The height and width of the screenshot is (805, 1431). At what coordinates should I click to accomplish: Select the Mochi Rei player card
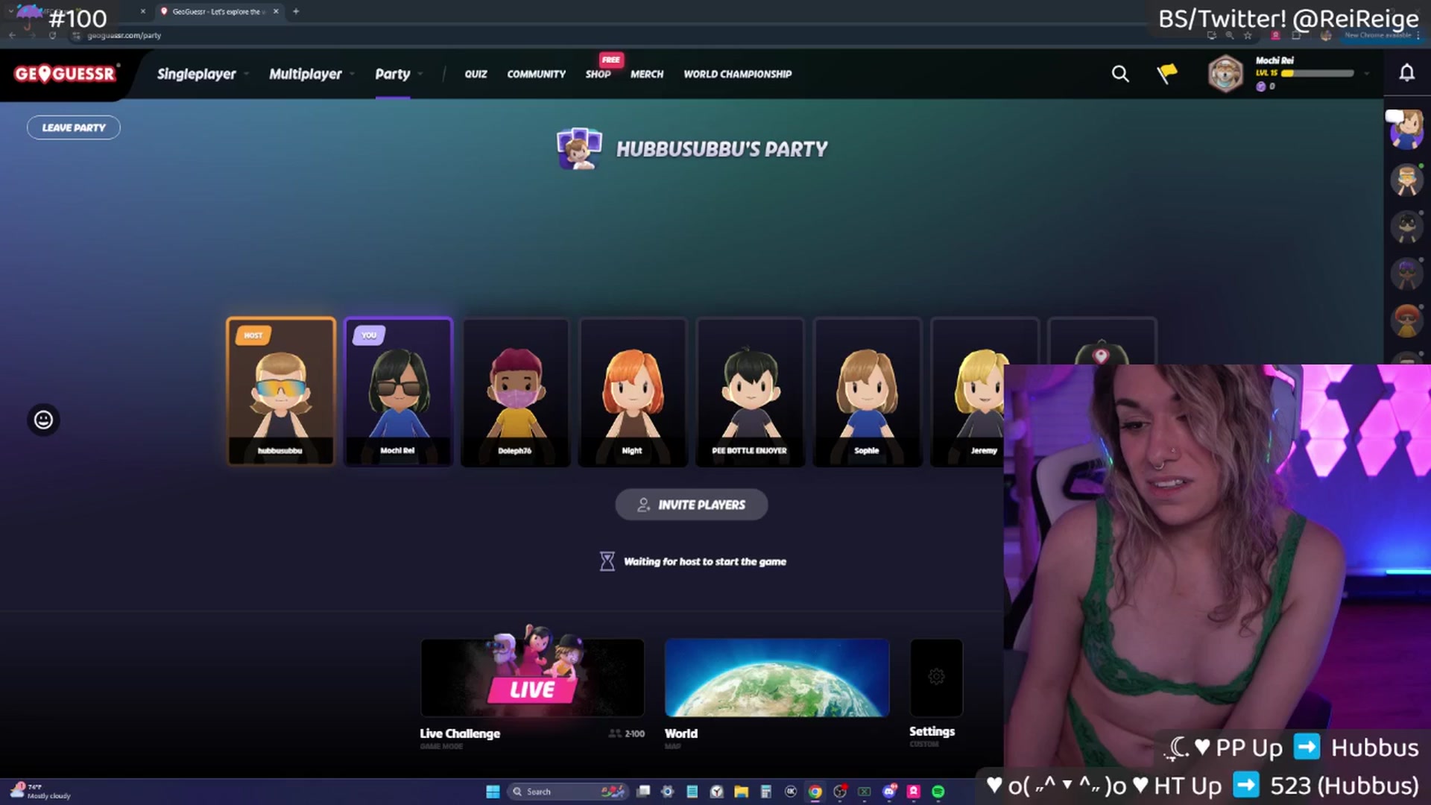pyautogui.click(x=398, y=391)
